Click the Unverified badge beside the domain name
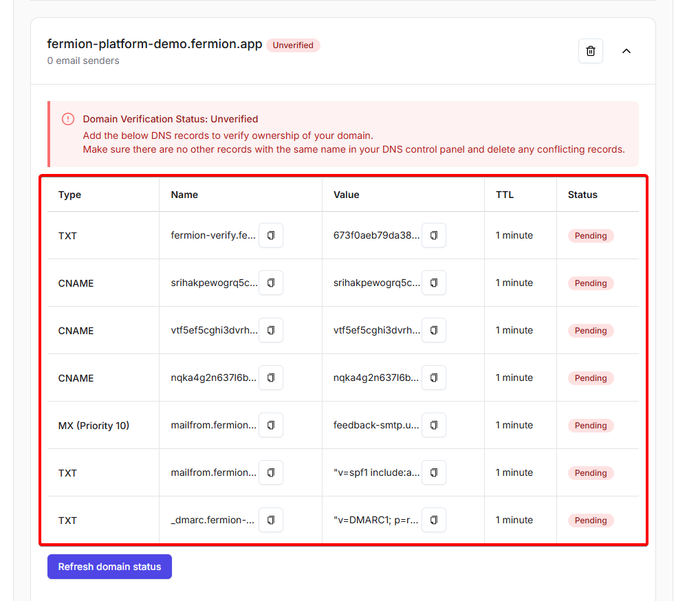676x601 pixels. [x=293, y=45]
